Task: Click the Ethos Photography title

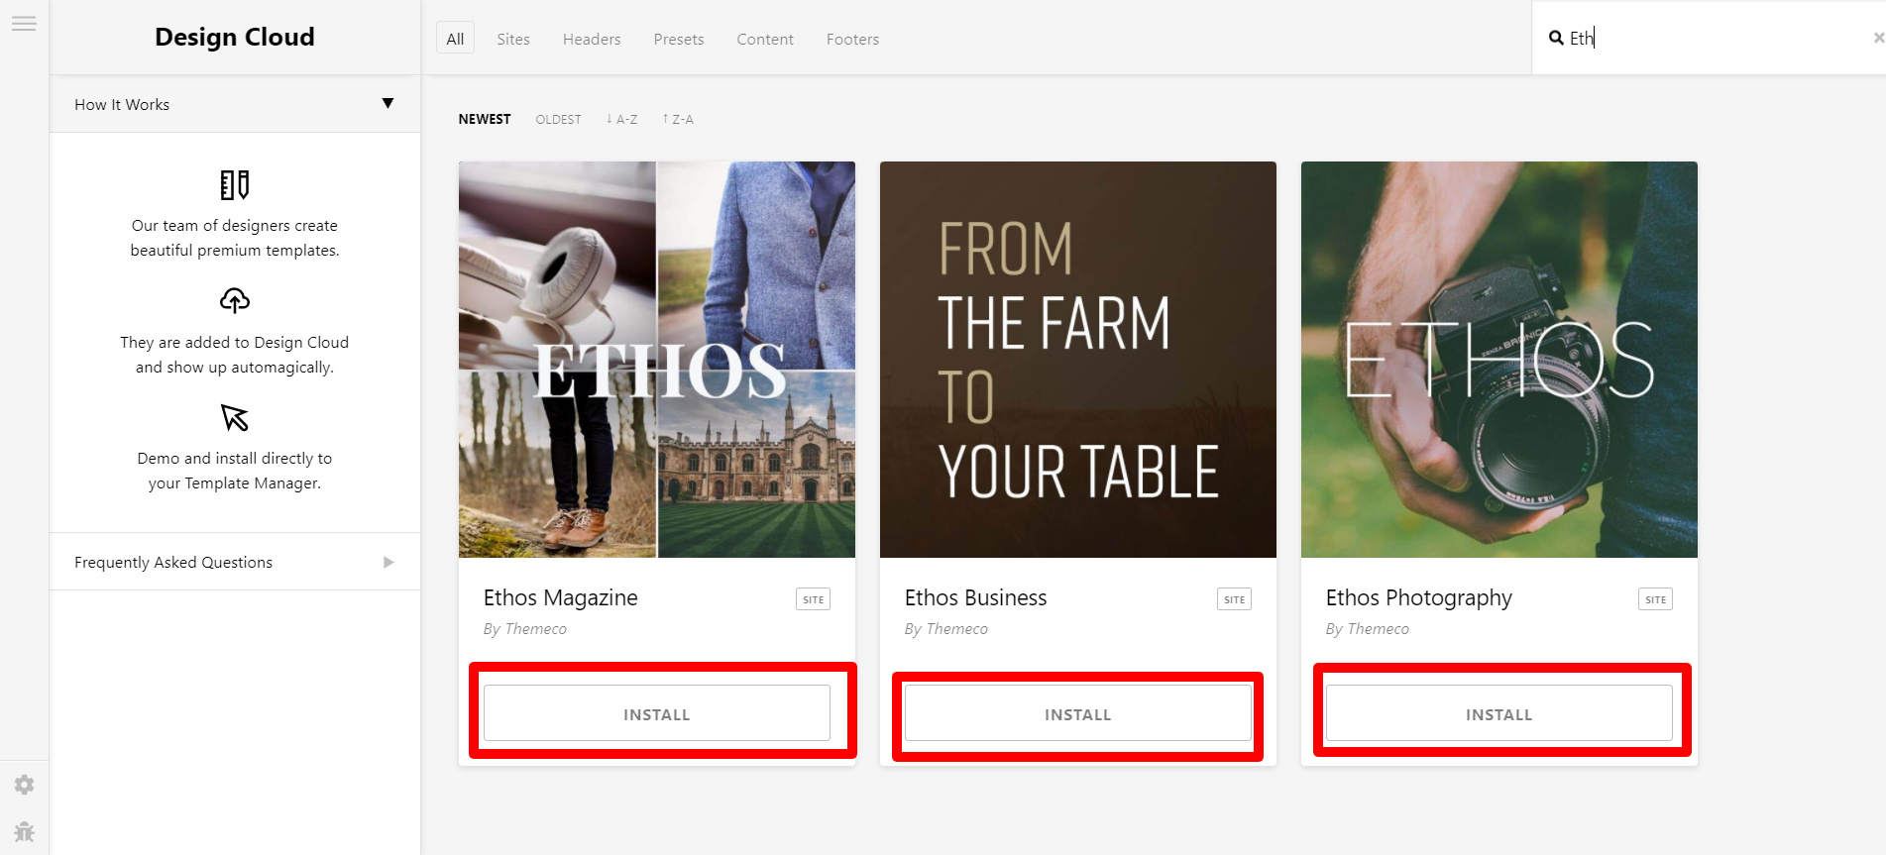Action: tap(1419, 598)
